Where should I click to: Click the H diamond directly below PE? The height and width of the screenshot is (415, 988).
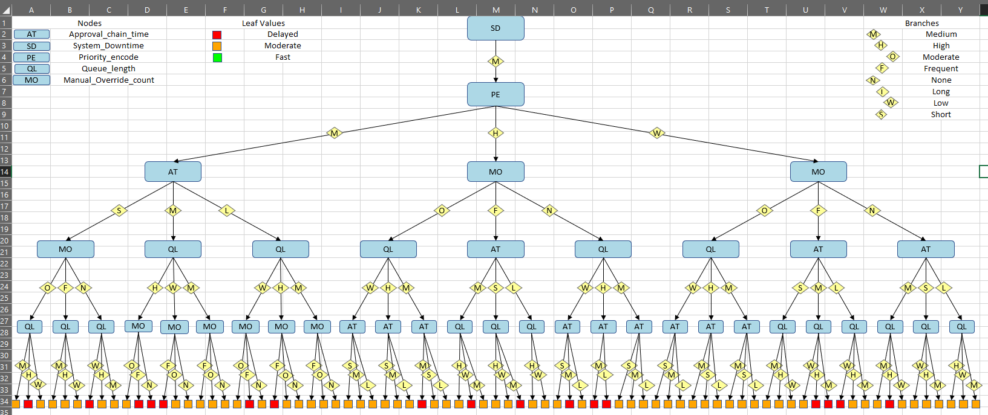tap(496, 134)
